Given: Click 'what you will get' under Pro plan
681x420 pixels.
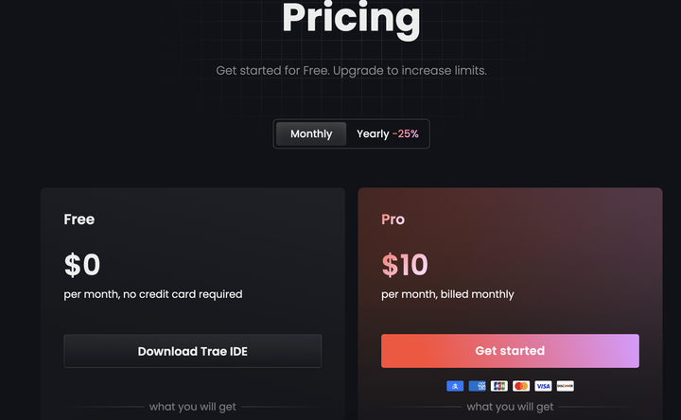Looking at the screenshot, I should click(x=510, y=407).
